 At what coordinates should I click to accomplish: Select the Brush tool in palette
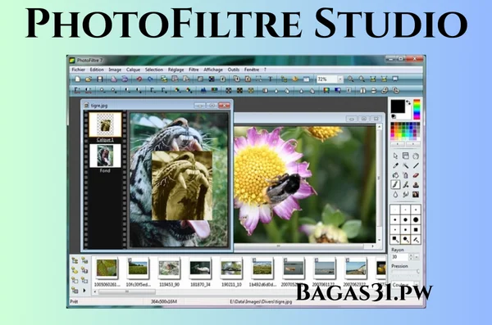coord(395,185)
